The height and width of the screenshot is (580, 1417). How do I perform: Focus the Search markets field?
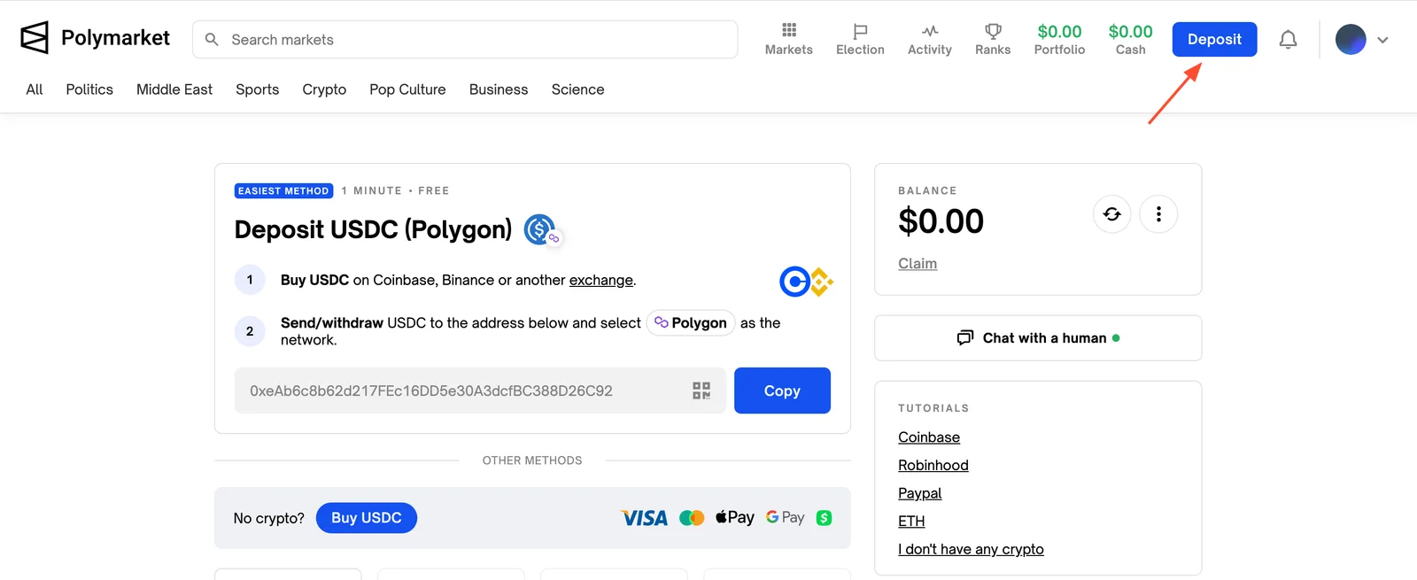coord(465,40)
